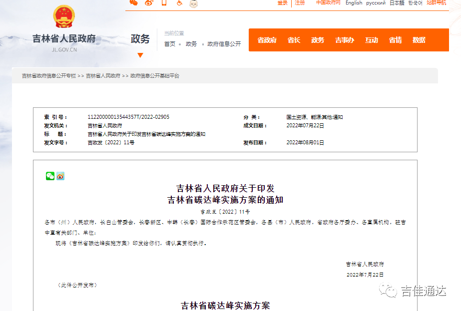461x311 pixels.
Task: Open the 数据 menu item
Action: click(x=419, y=40)
